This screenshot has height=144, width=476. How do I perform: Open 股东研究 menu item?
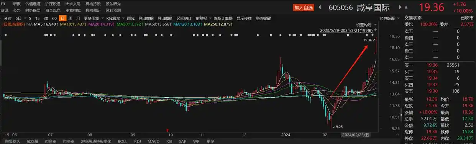click(113, 4)
